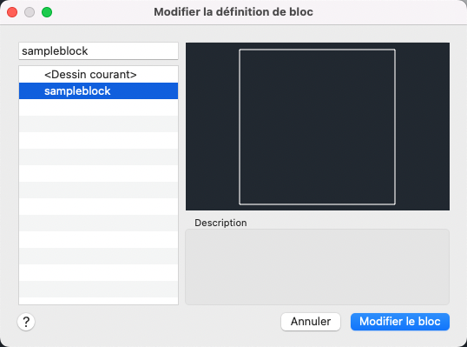Confirm with Modifier le bloc button
The width and height of the screenshot is (467, 347).
tap(400, 322)
